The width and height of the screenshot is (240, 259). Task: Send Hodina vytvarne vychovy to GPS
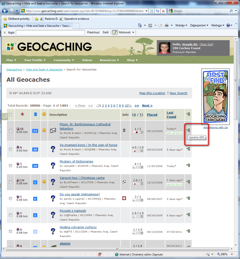point(188,231)
